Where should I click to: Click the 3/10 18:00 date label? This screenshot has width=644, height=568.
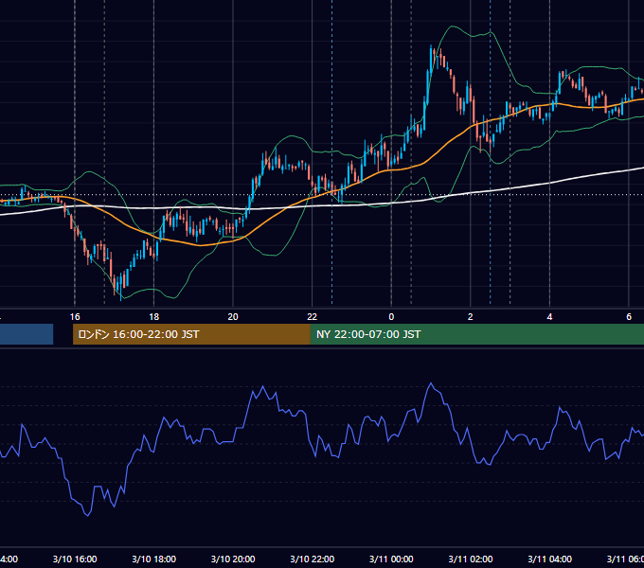(153, 559)
